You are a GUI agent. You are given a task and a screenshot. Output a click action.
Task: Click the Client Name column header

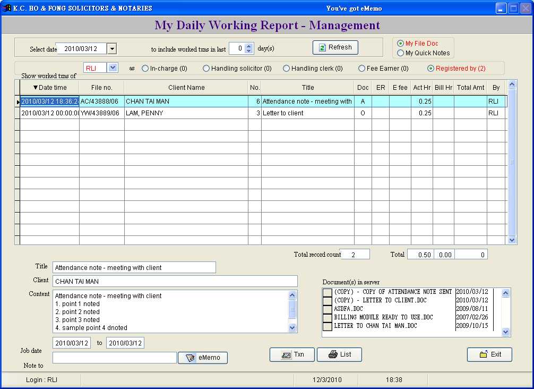point(186,88)
